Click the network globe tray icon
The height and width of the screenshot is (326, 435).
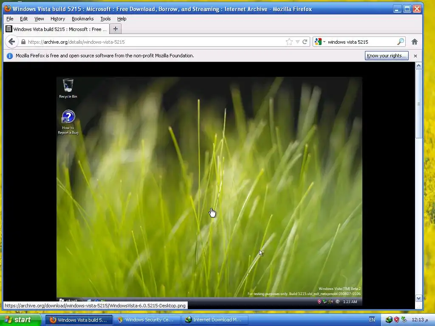tap(389, 320)
